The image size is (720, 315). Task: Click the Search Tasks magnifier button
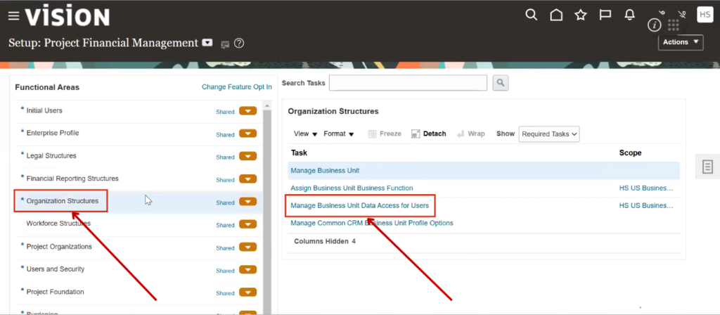tap(500, 83)
